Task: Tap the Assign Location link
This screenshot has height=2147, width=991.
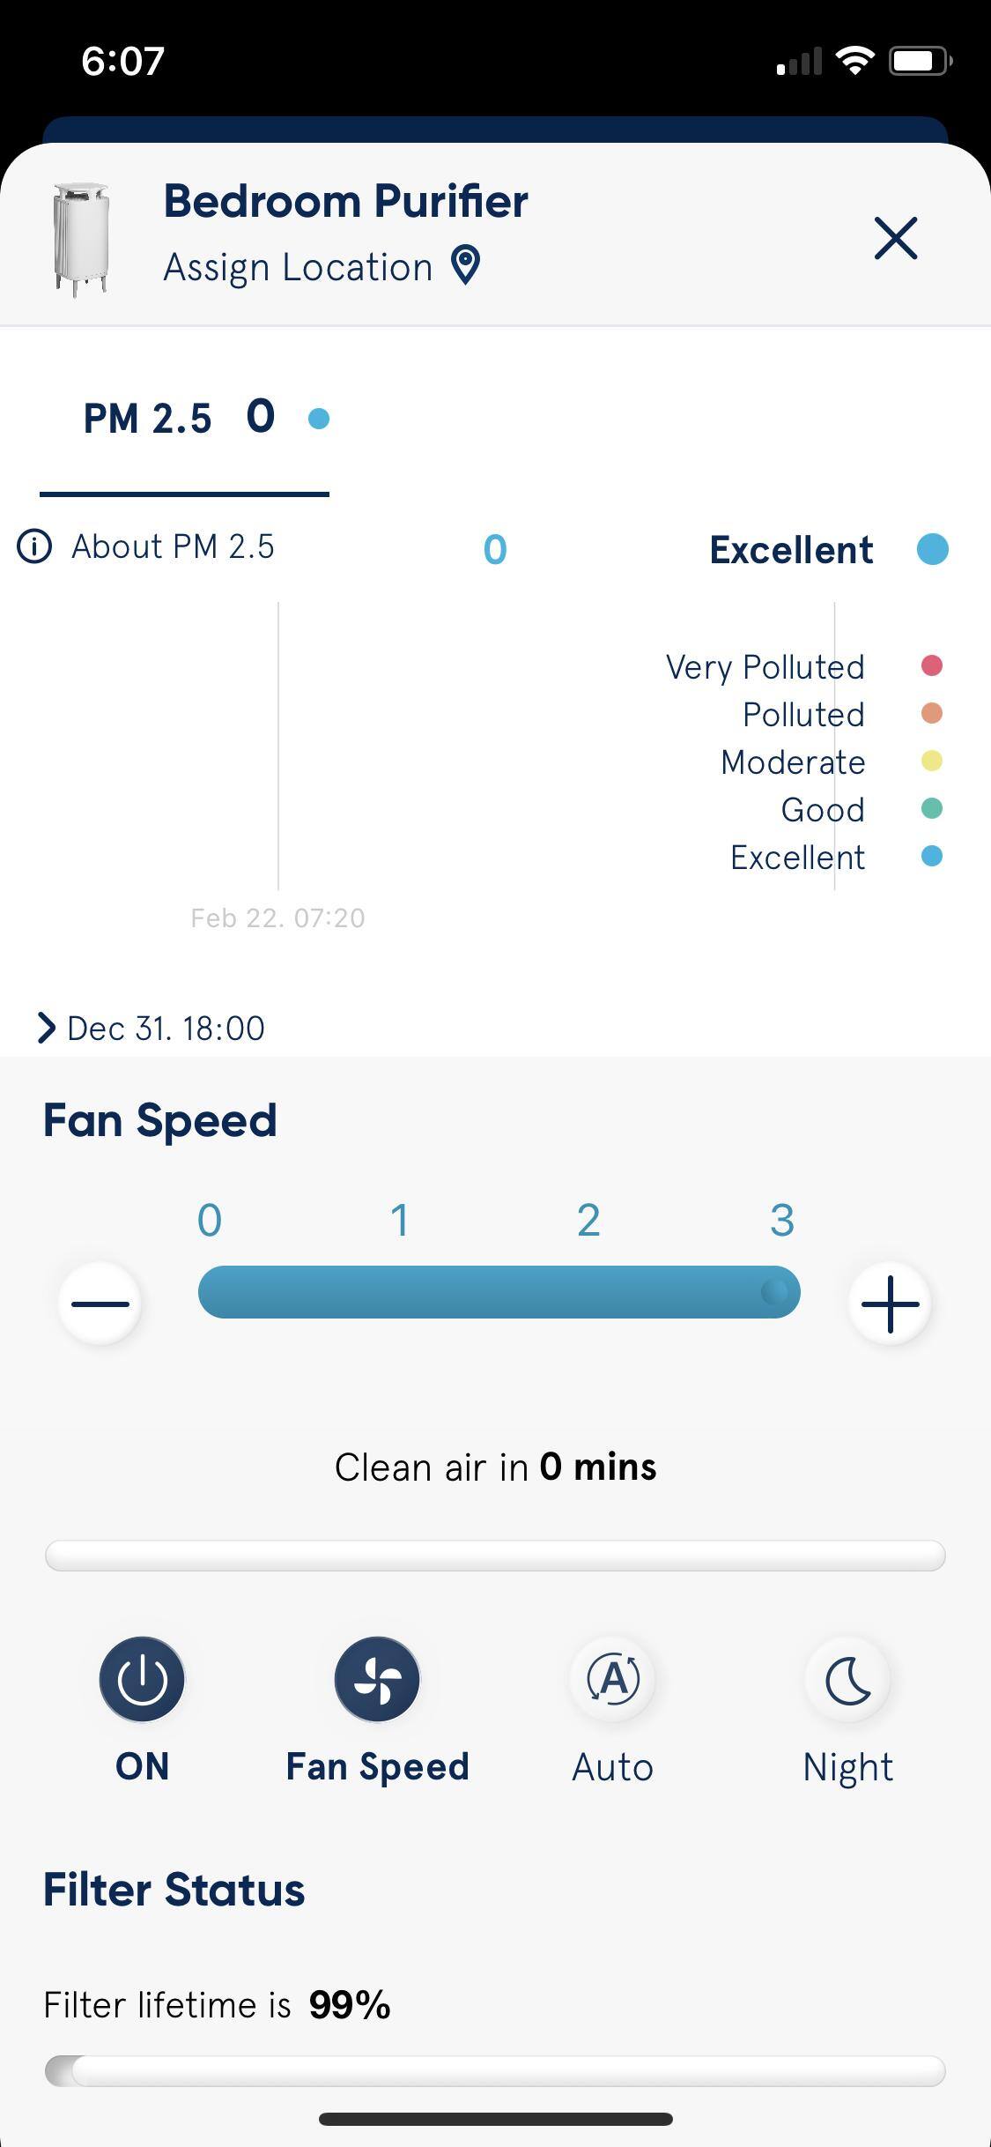Action: 298,267
